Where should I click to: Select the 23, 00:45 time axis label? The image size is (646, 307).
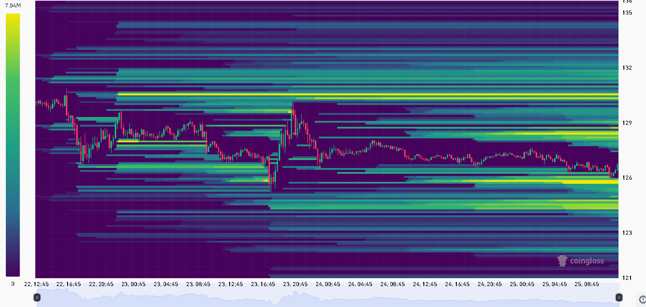pos(133,284)
